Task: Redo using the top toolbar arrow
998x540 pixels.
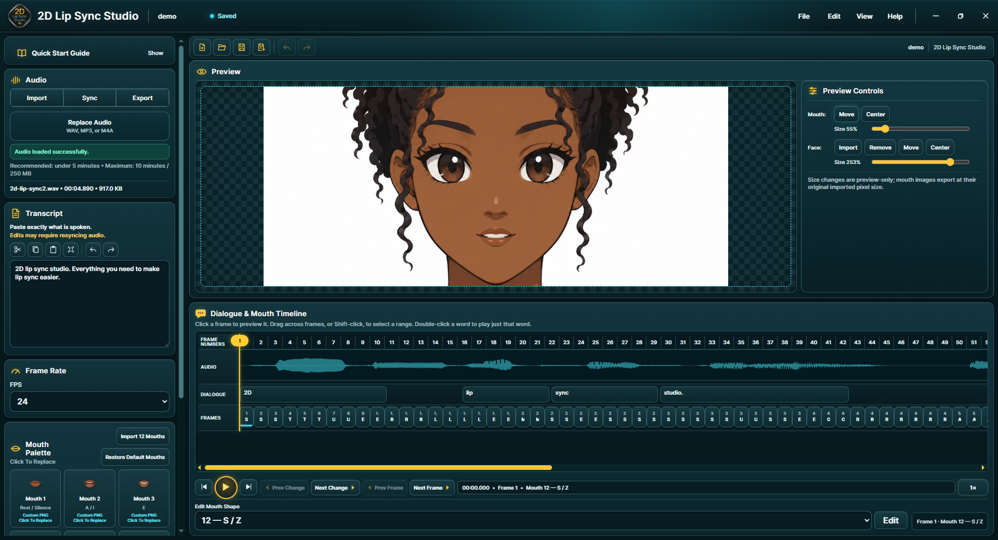Action: 307,47
